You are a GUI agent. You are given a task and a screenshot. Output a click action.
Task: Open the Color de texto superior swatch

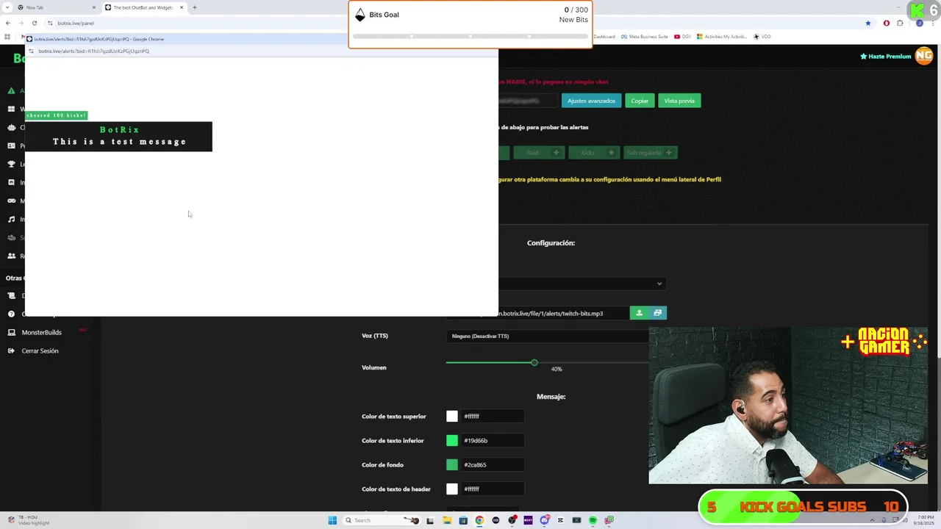click(x=452, y=416)
